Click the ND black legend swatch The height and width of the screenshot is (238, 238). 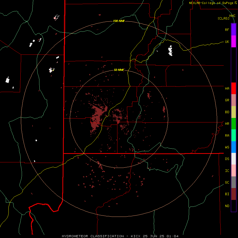[234, 206]
